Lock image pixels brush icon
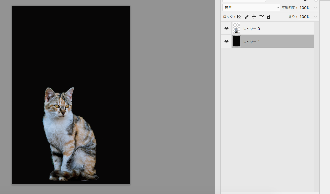Image resolution: width=330 pixels, height=194 pixels. pyautogui.click(x=246, y=17)
